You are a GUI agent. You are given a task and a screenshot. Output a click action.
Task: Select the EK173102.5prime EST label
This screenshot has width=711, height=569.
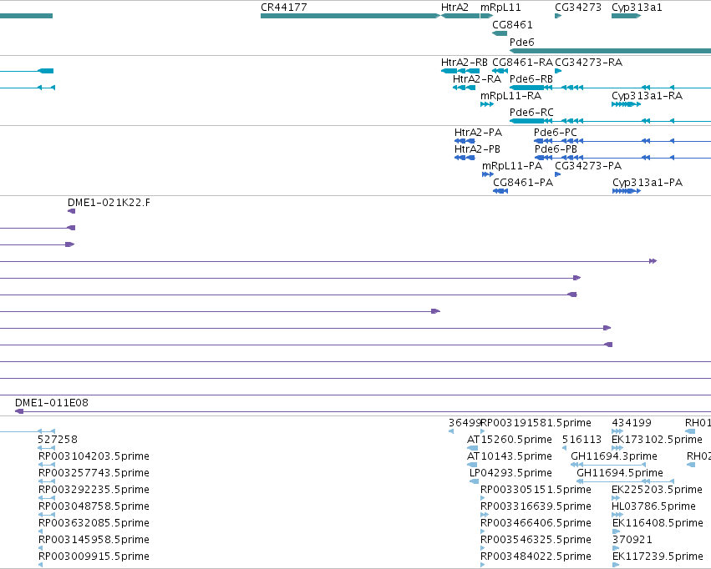pos(657,439)
